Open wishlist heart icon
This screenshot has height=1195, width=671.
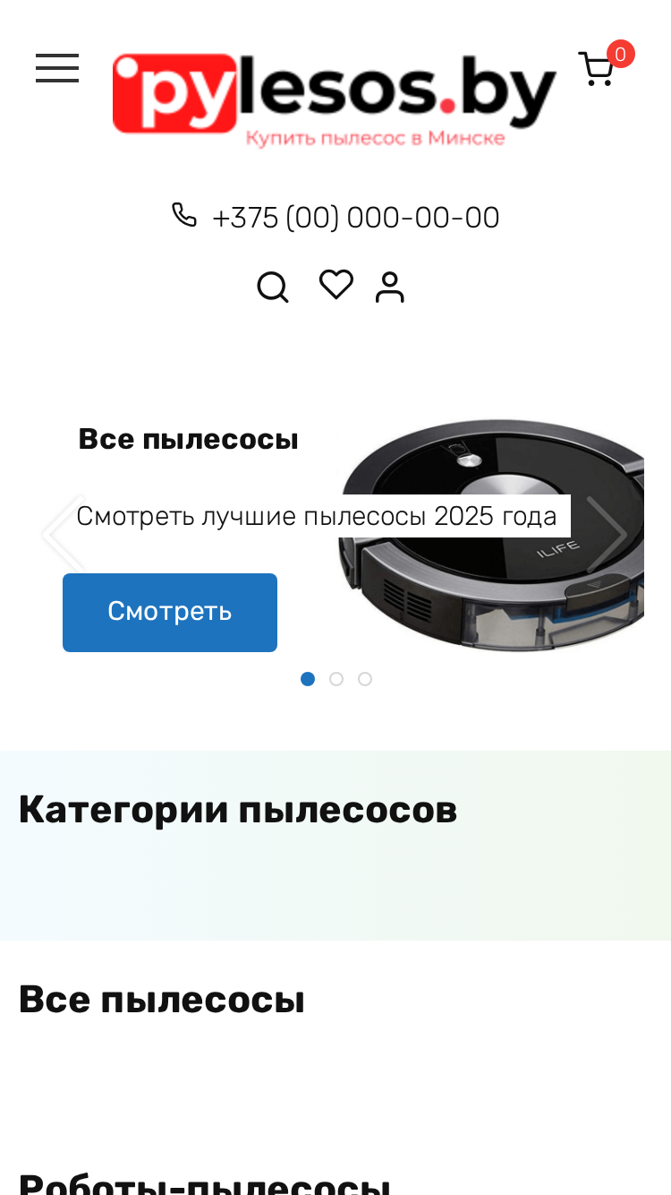(x=336, y=285)
